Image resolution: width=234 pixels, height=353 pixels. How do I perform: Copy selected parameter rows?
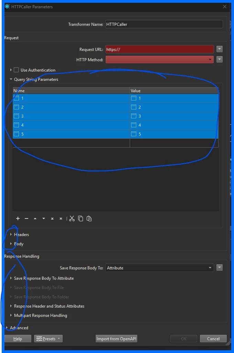pos(81,218)
